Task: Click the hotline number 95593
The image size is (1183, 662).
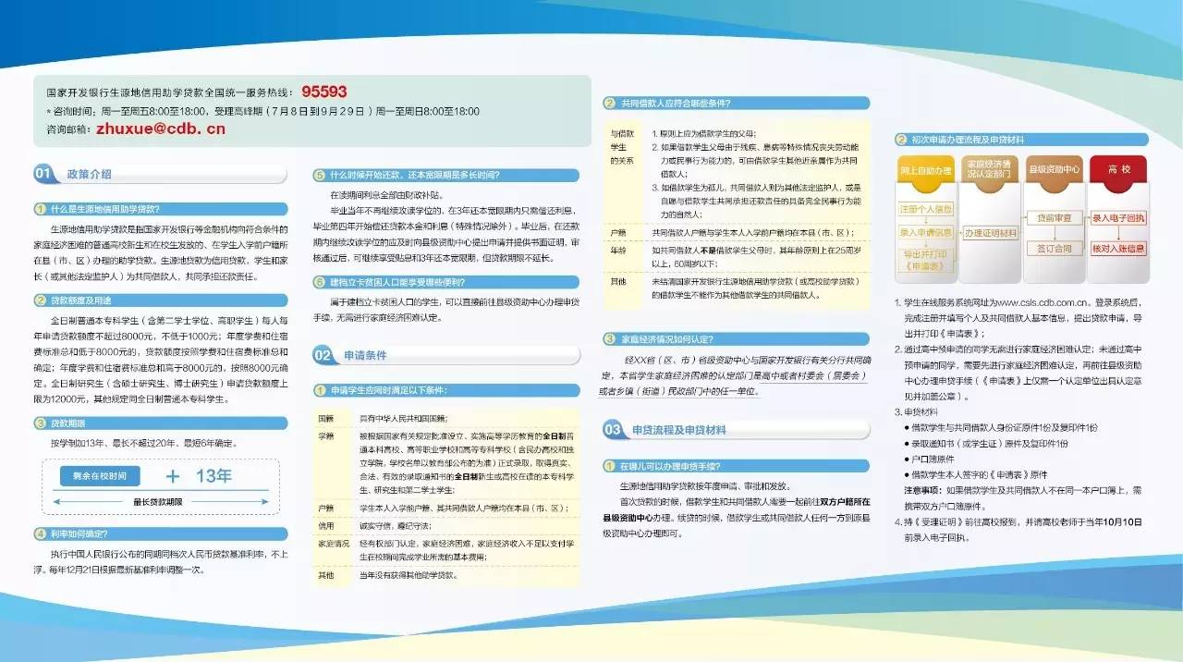Action: (x=323, y=92)
